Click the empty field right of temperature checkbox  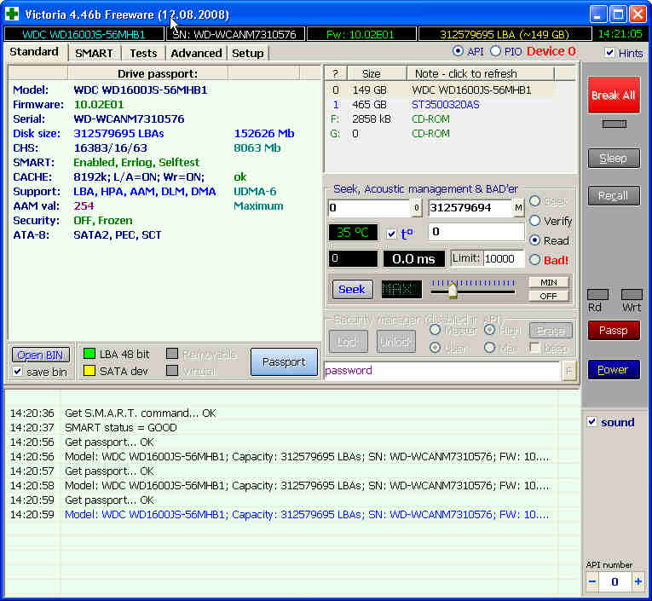point(476,232)
